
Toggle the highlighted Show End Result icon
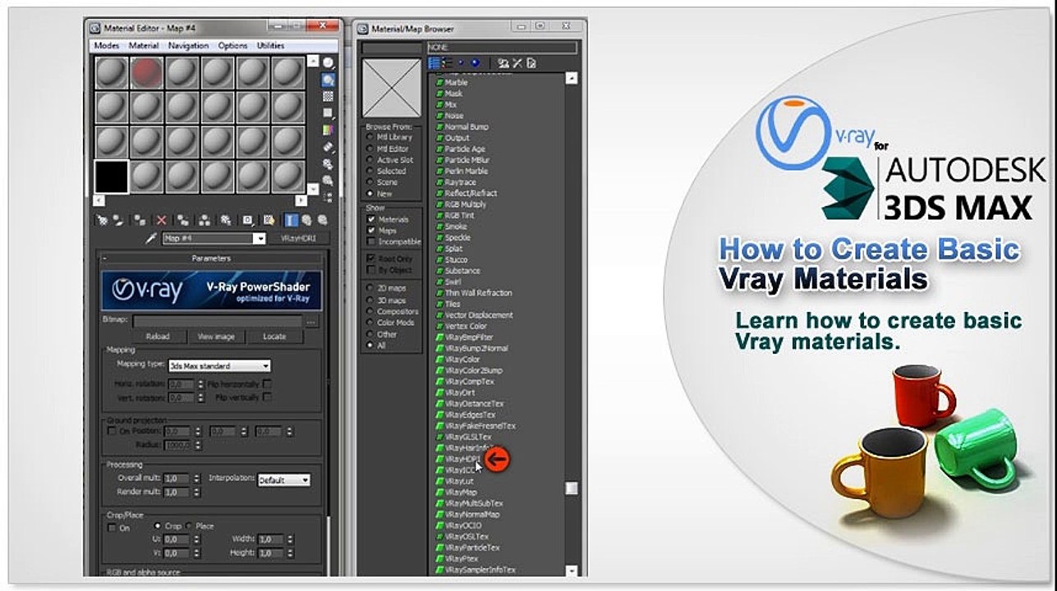click(291, 220)
